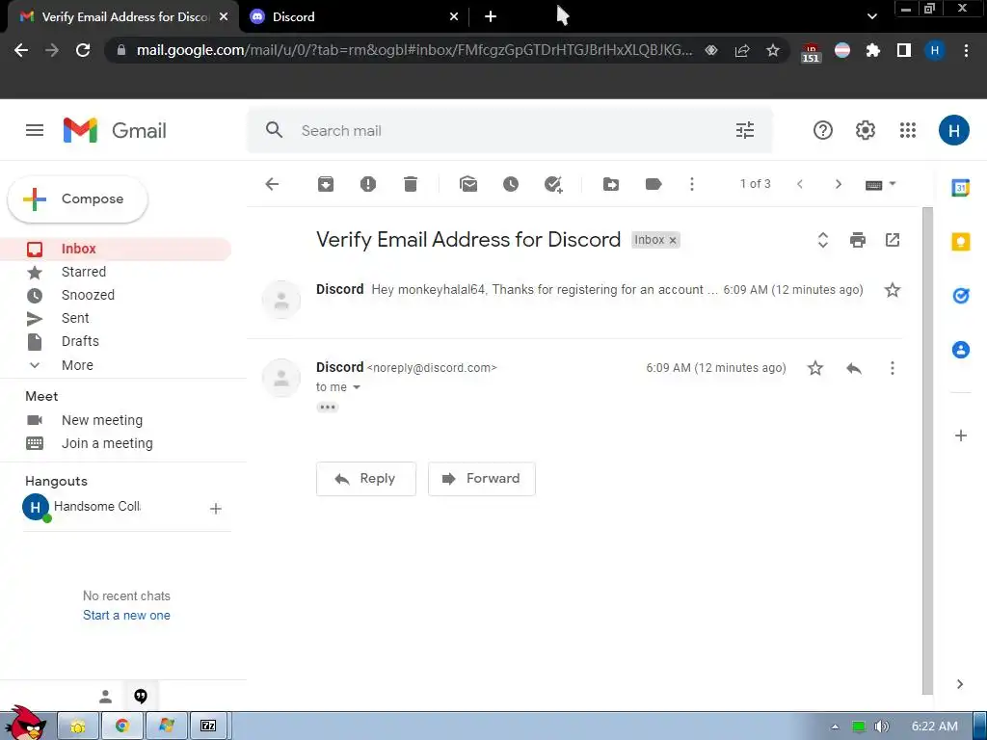Image resolution: width=987 pixels, height=740 pixels.
Task: Archive this email
Action: pos(326,184)
